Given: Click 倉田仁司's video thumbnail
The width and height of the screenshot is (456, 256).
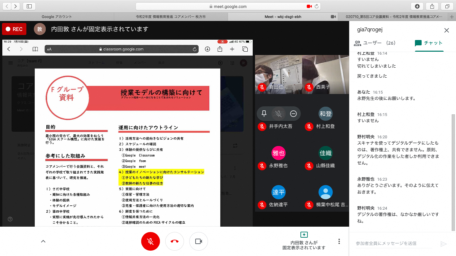Looking at the screenshot, I should point(278,74).
